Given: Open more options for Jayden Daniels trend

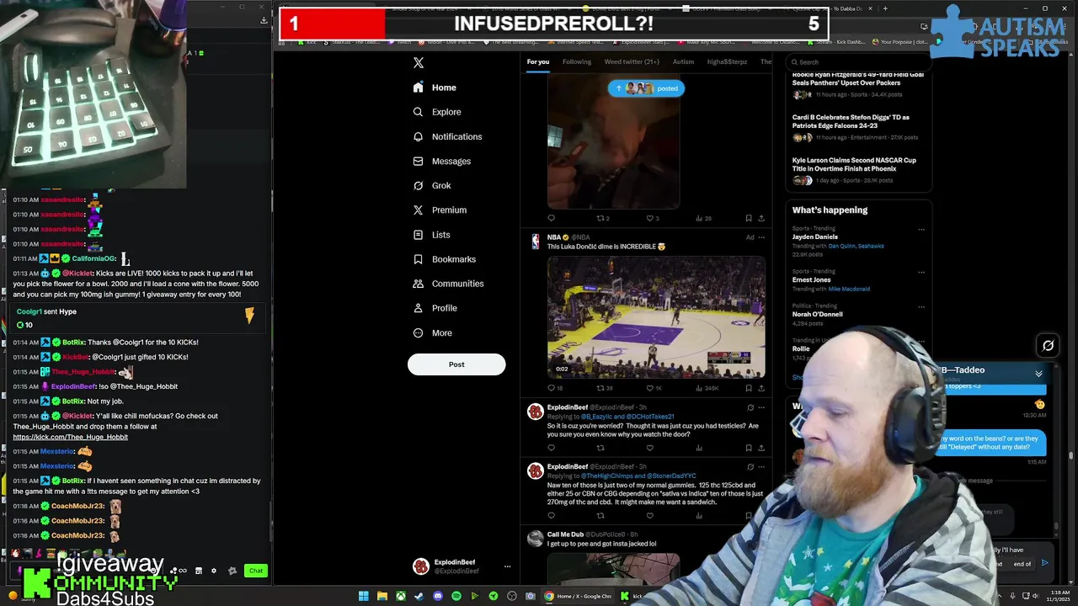Looking at the screenshot, I should tap(921, 230).
